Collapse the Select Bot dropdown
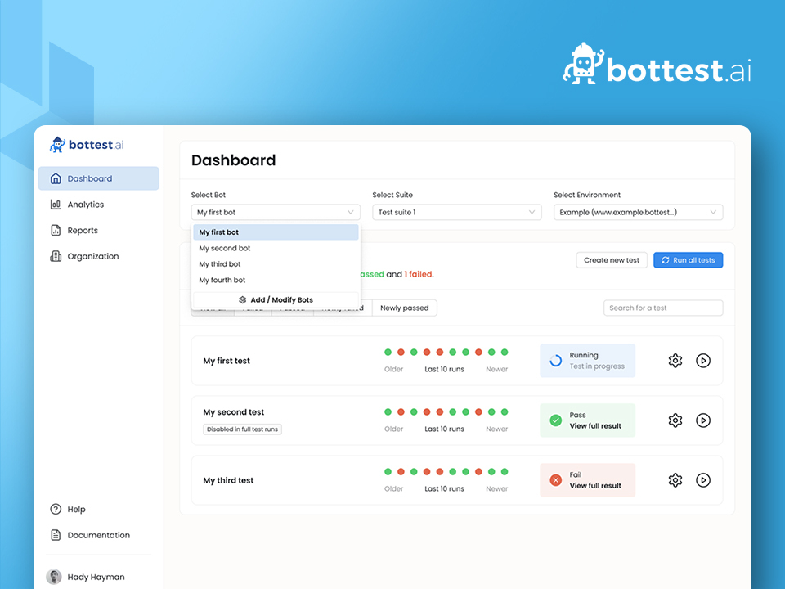Image resolution: width=785 pixels, height=589 pixels. 275,213
